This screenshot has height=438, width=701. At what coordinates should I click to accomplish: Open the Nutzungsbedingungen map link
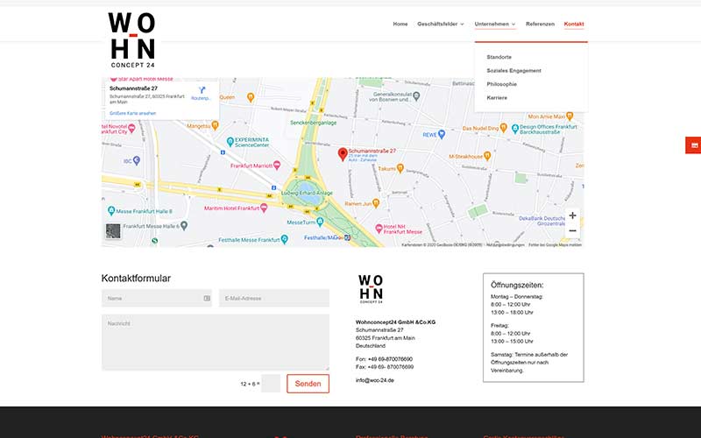click(506, 245)
